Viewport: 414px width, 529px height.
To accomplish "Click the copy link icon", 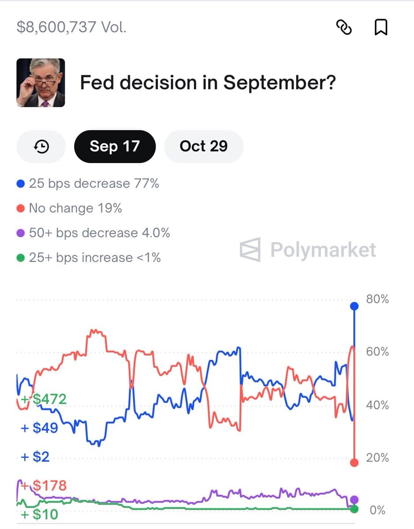I will tap(344, 27).
